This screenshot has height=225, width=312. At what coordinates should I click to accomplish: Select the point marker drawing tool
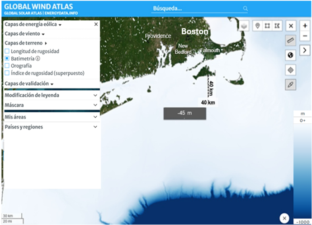point(258,26)
